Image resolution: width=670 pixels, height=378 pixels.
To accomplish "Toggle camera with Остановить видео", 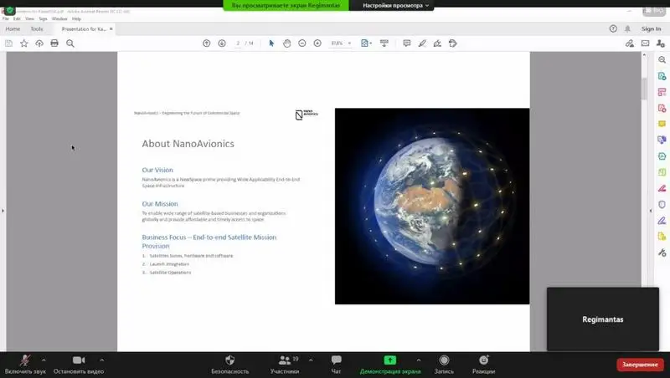I will (x=79, y=365).
